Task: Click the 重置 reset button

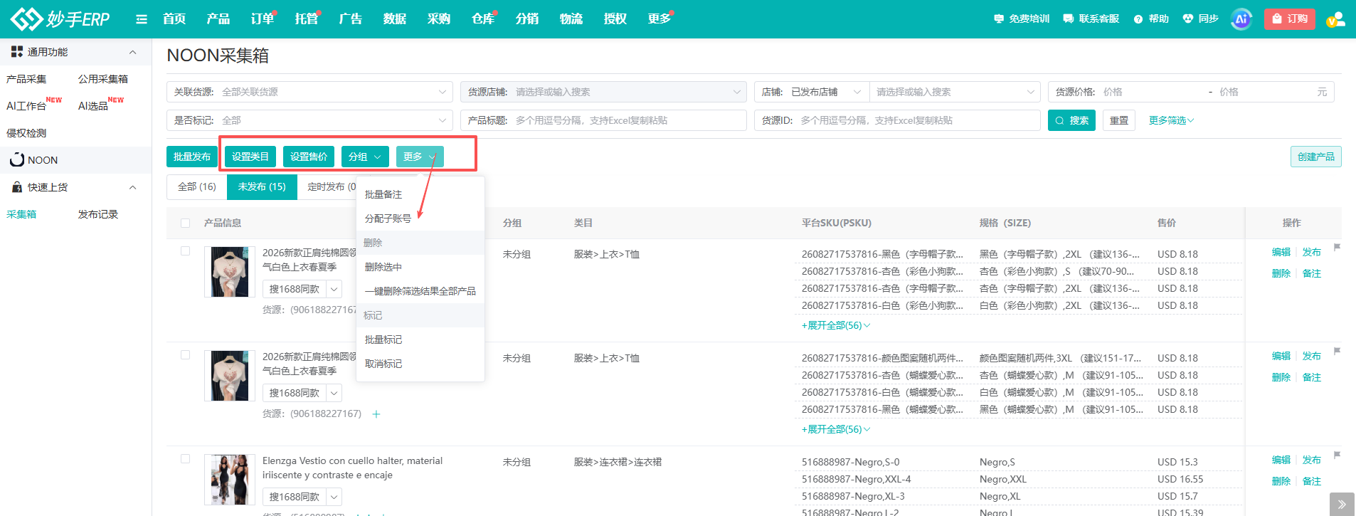Action: tap(1119, 120)
